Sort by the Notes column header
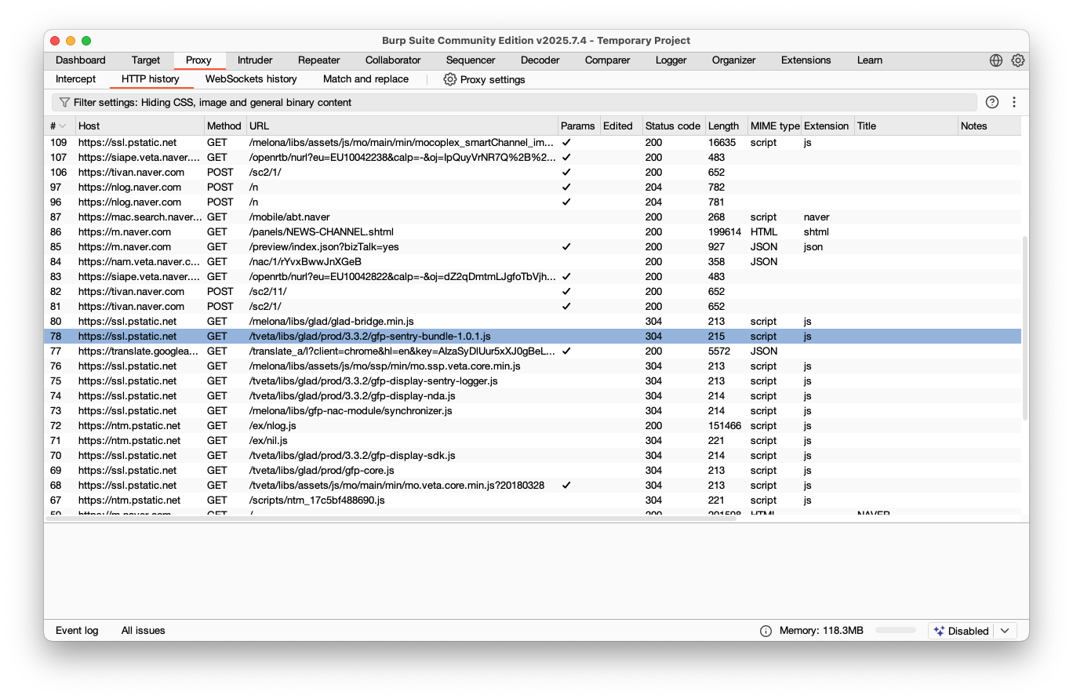Screen dimensions: 1073x699 coord(990,126)
